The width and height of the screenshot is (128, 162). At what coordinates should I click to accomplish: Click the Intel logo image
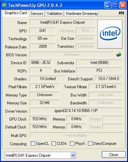tap(110, 34)
